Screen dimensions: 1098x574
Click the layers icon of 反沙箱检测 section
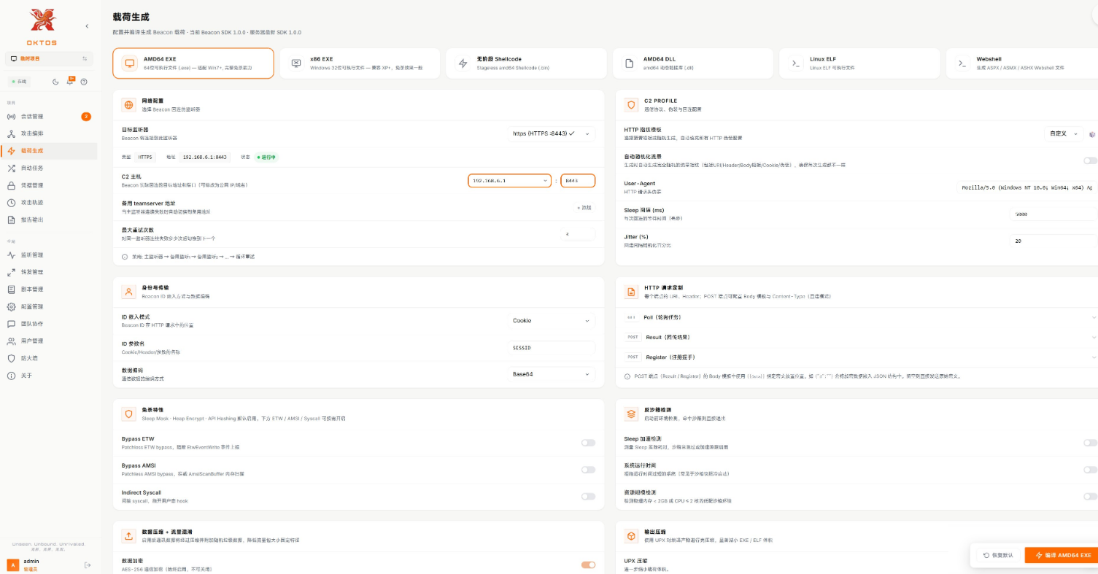(x=632, y=414)
